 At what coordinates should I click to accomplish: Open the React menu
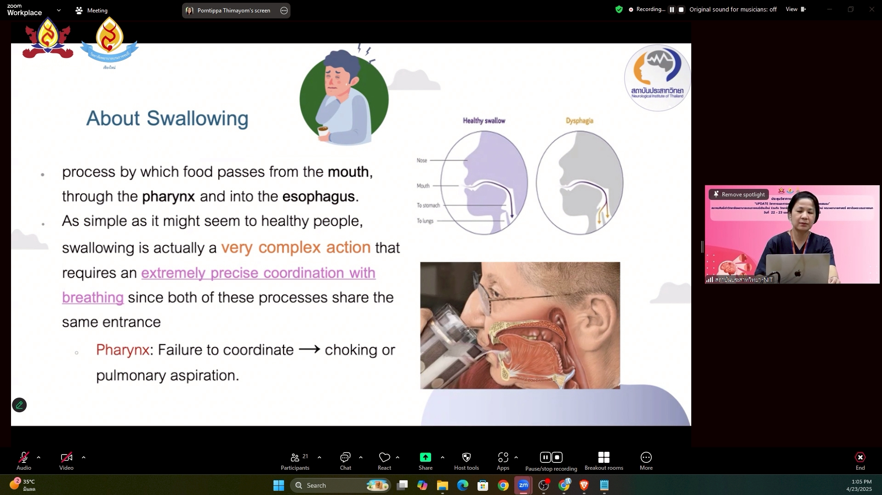[385, 461]
